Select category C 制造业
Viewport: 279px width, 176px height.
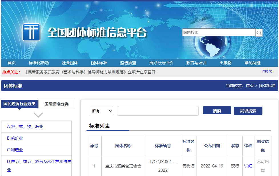click(x=15, y=150)
